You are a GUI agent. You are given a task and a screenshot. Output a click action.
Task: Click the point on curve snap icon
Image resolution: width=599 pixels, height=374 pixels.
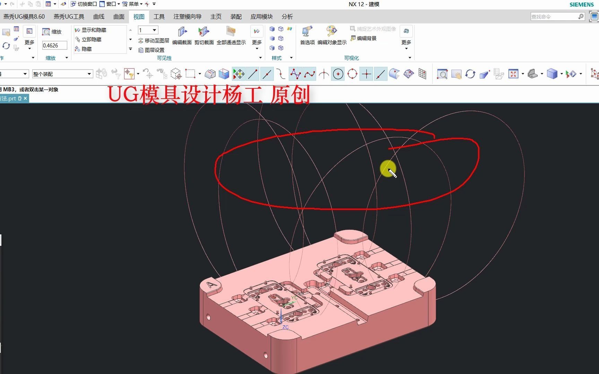(381, 74)
